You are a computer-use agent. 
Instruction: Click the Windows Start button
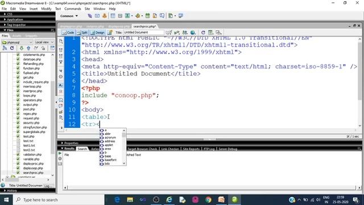click(6, 200)
